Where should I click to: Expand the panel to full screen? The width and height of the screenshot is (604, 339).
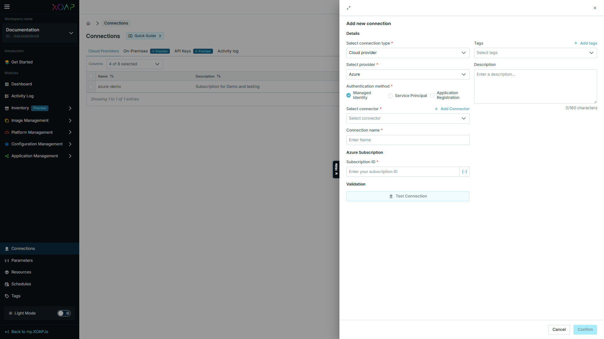click(x=349, y=8)
